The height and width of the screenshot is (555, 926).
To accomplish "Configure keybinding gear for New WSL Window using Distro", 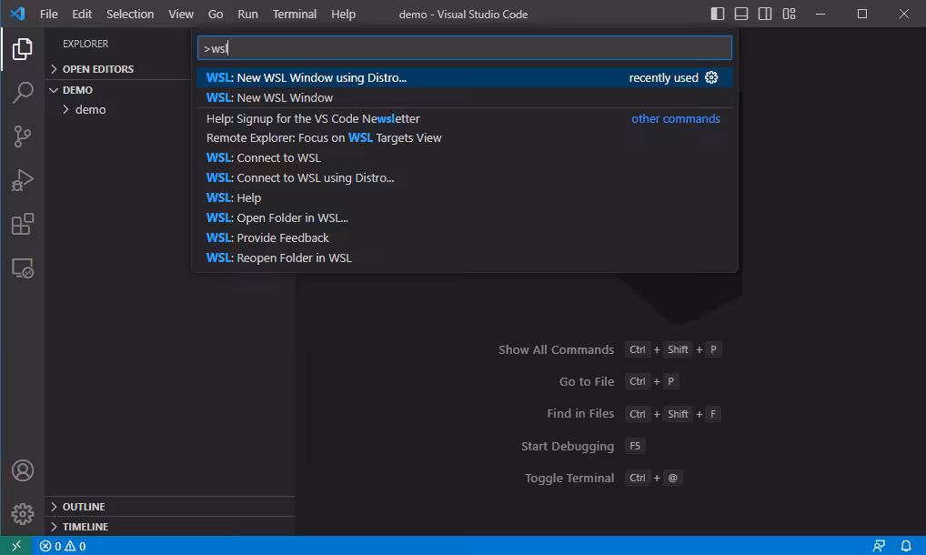I will tap(711, 77).
